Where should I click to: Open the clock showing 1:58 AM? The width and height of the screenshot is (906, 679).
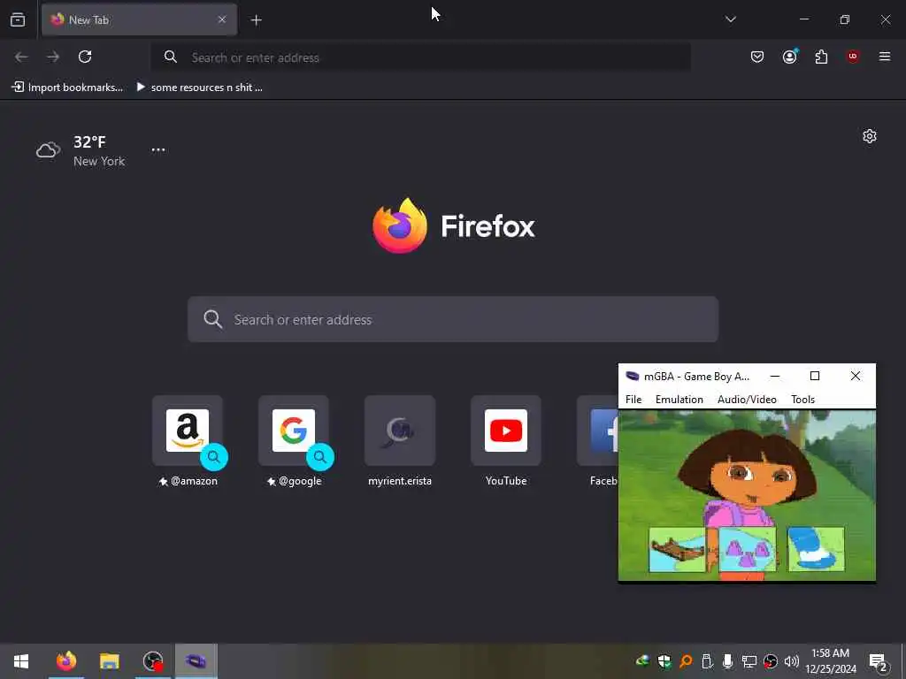(830, 661)
